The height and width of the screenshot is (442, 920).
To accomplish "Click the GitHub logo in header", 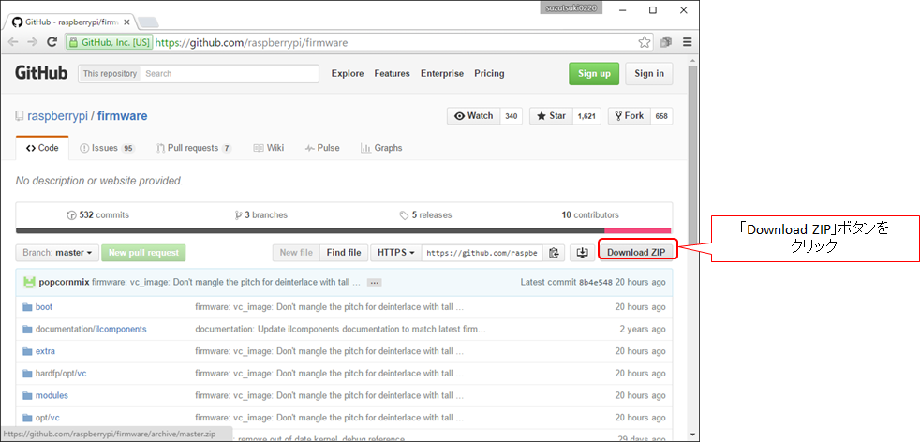I will click(x=41, y=73).
